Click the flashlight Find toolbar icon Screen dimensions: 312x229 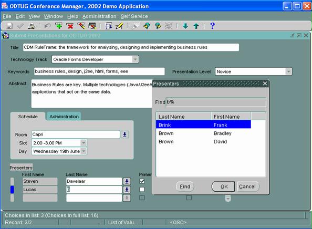pyautogui.click(x=136, y=26)
